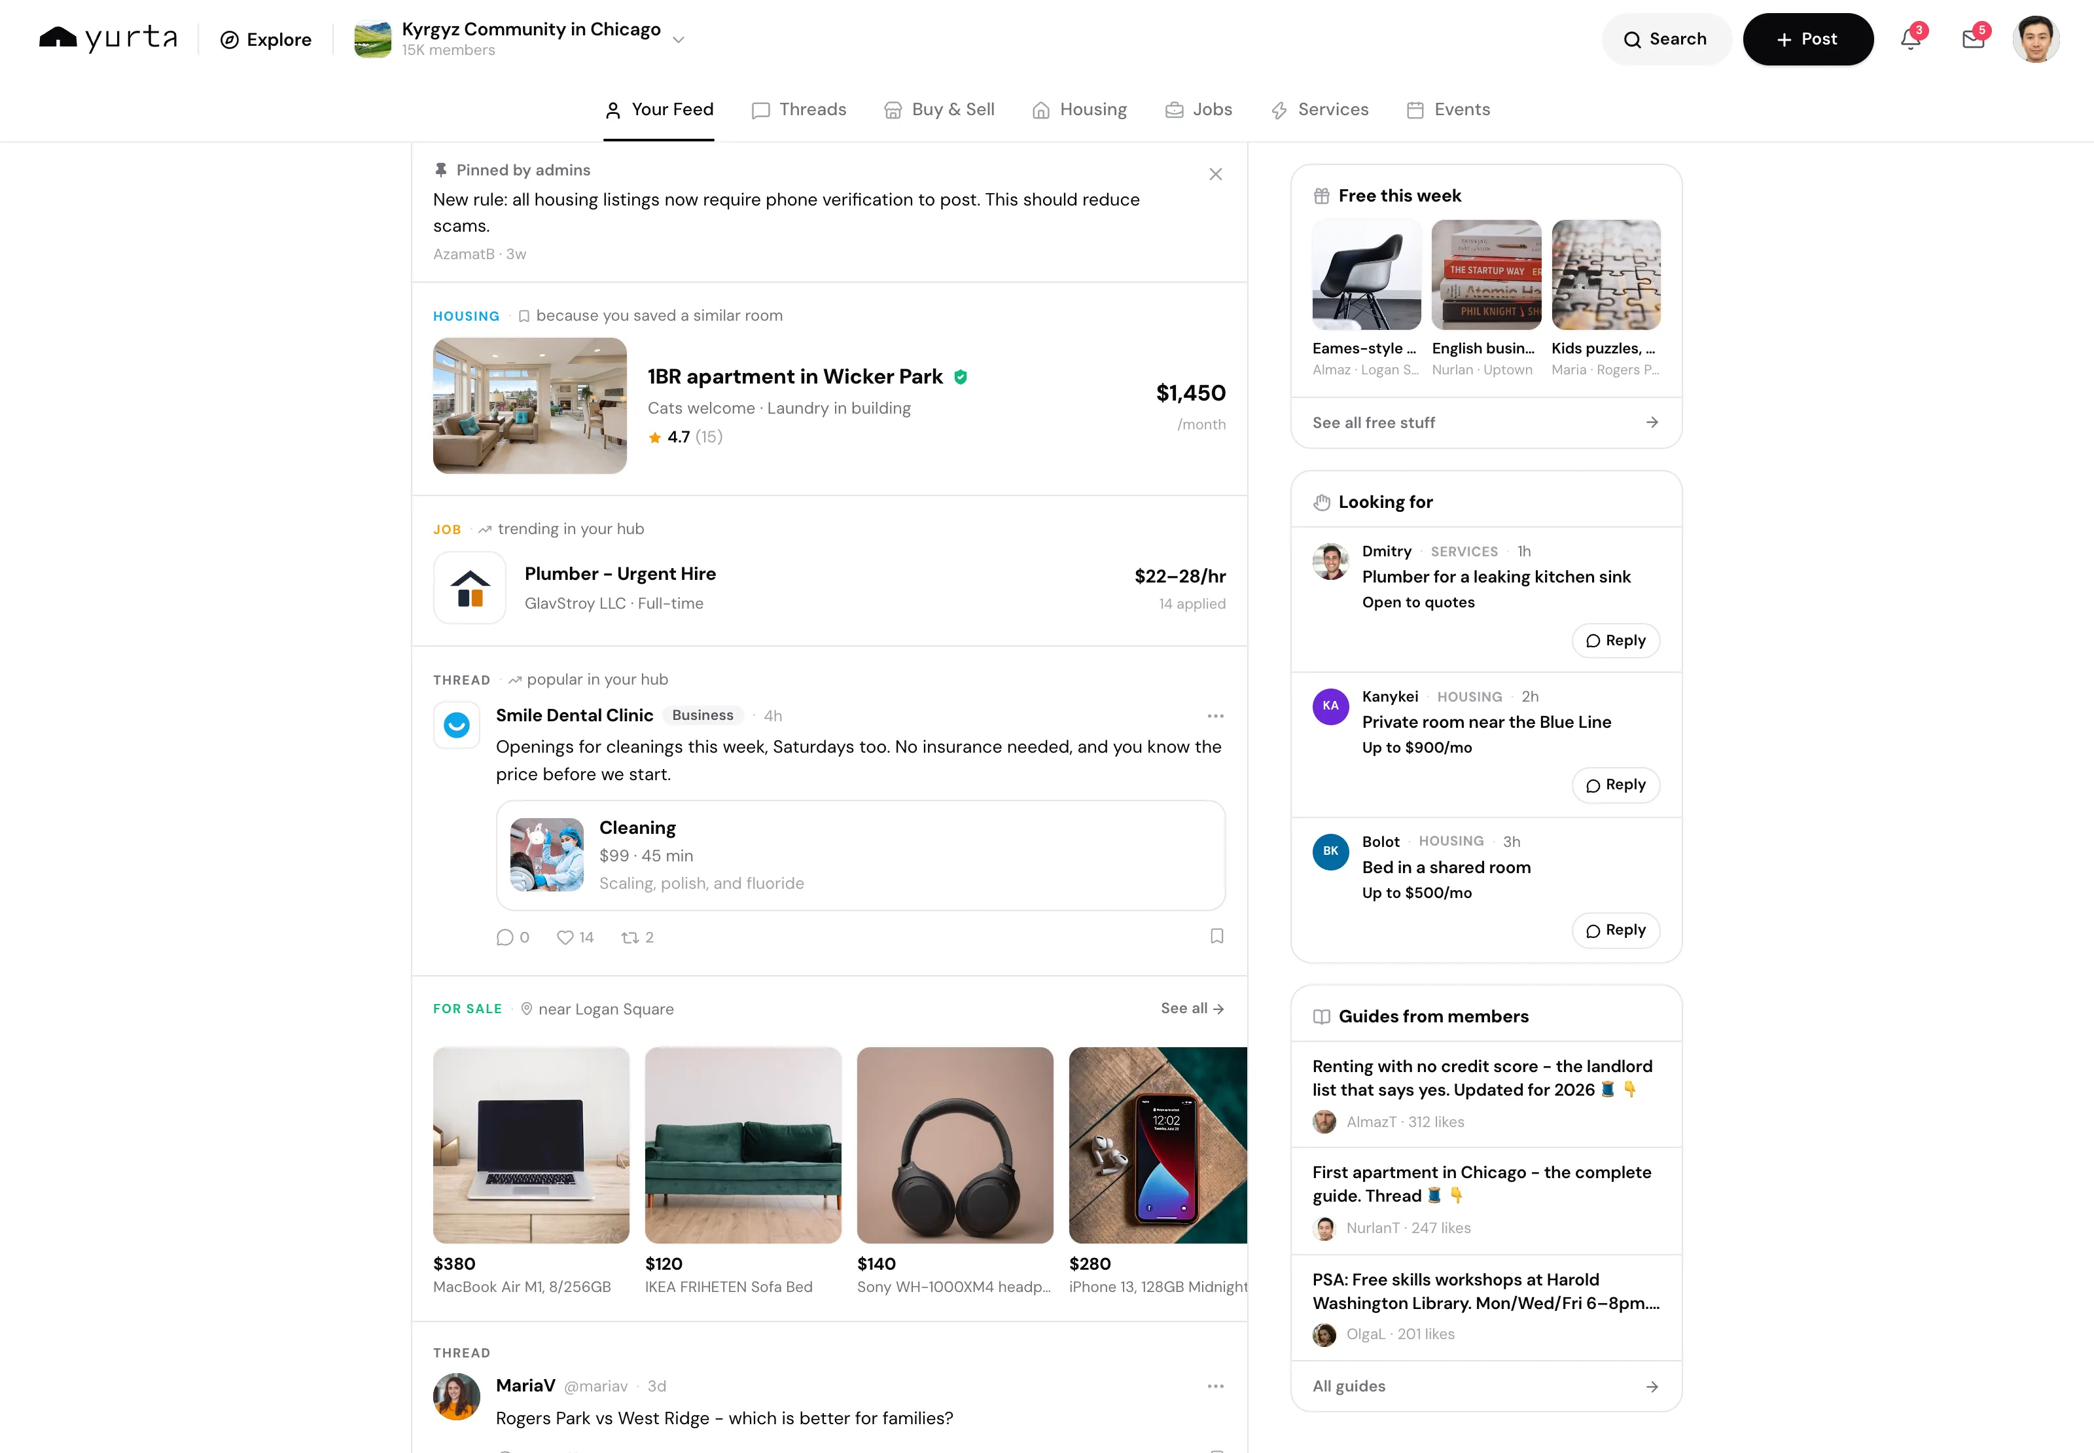The height and width of the screenshot is (1453, 2094).
Task: Click the yurta home logo
Action: 108,39
